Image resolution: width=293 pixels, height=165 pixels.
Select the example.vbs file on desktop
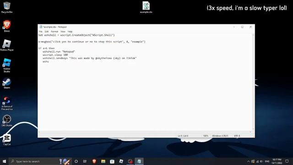tap(146, 7)
